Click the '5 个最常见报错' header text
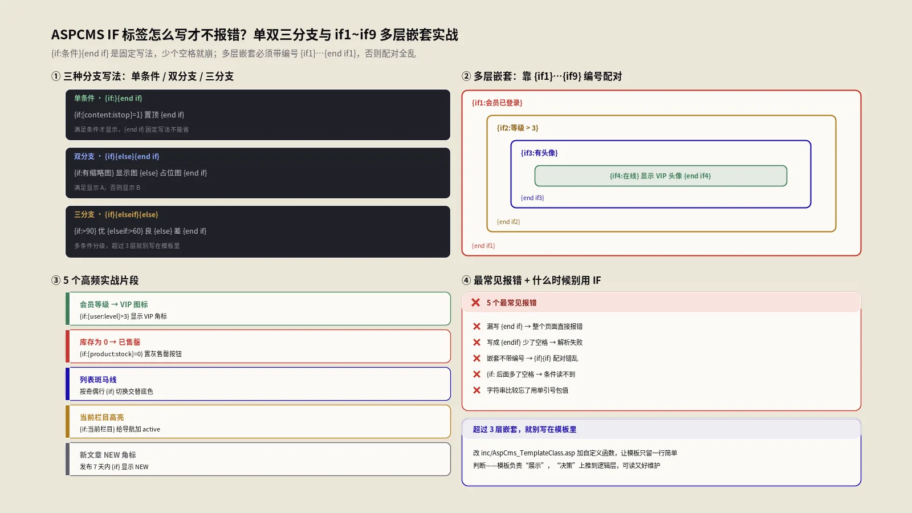Image resolution: width=912 pixels, height=513 pixels. pos(511,303)
